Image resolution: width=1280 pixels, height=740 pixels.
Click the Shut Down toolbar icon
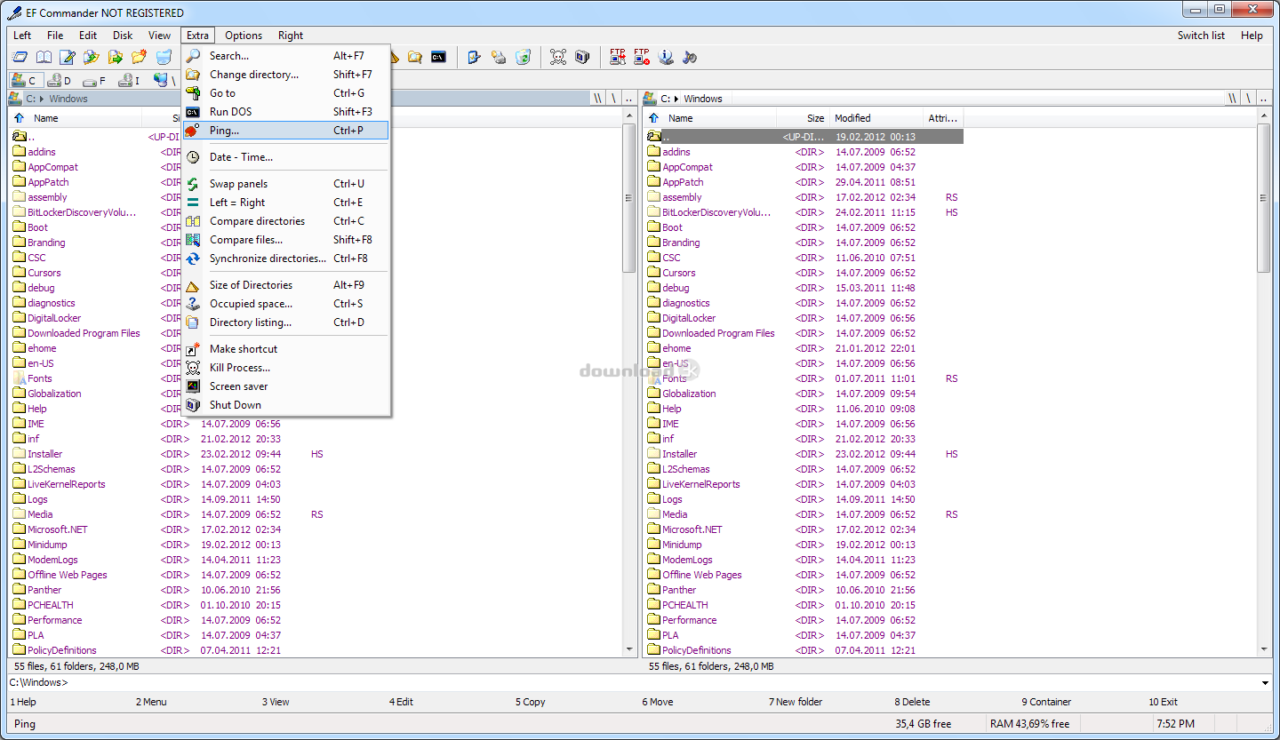tap(581, 58)
